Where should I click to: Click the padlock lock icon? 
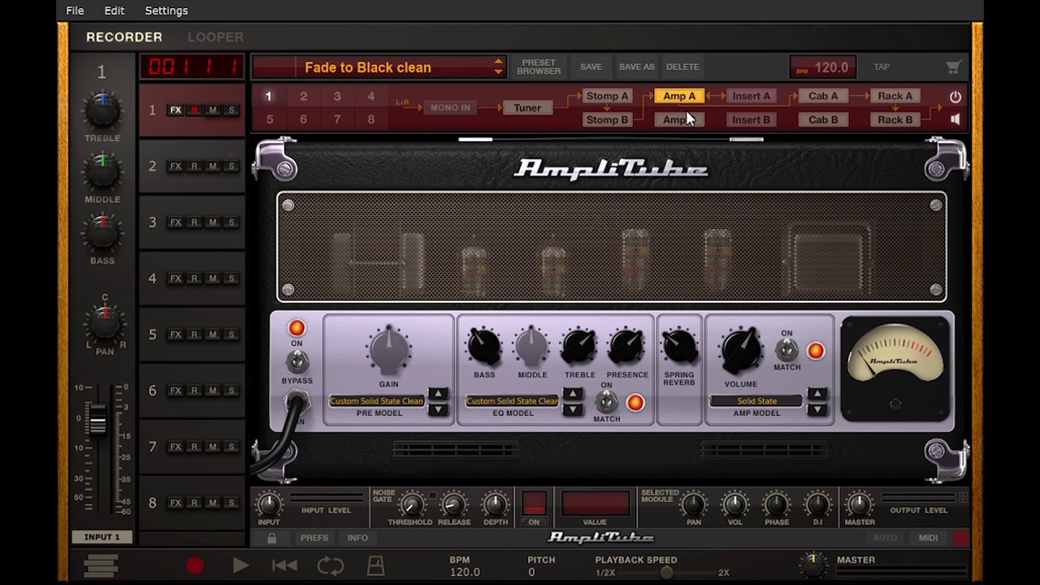(271, 538)
